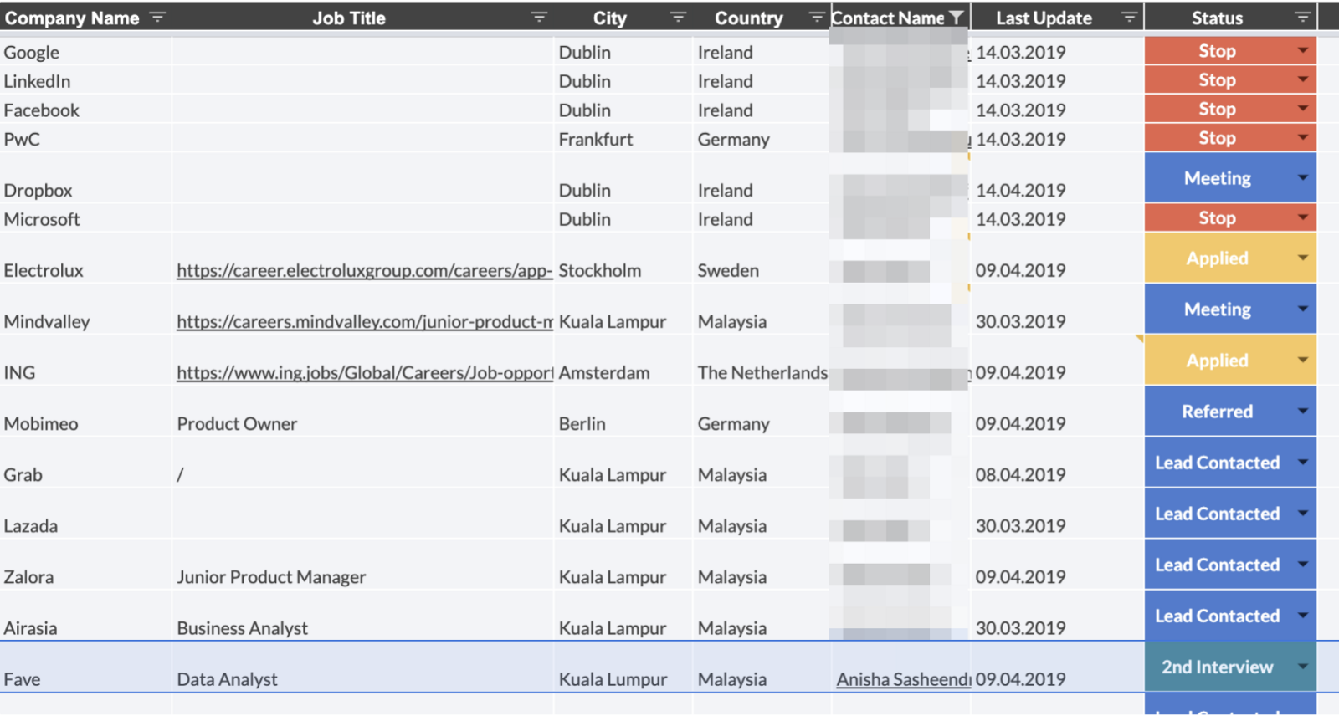1339x716 pixels.
Task: Select the Data Analyst cell
Action: (x=362, y=667)
